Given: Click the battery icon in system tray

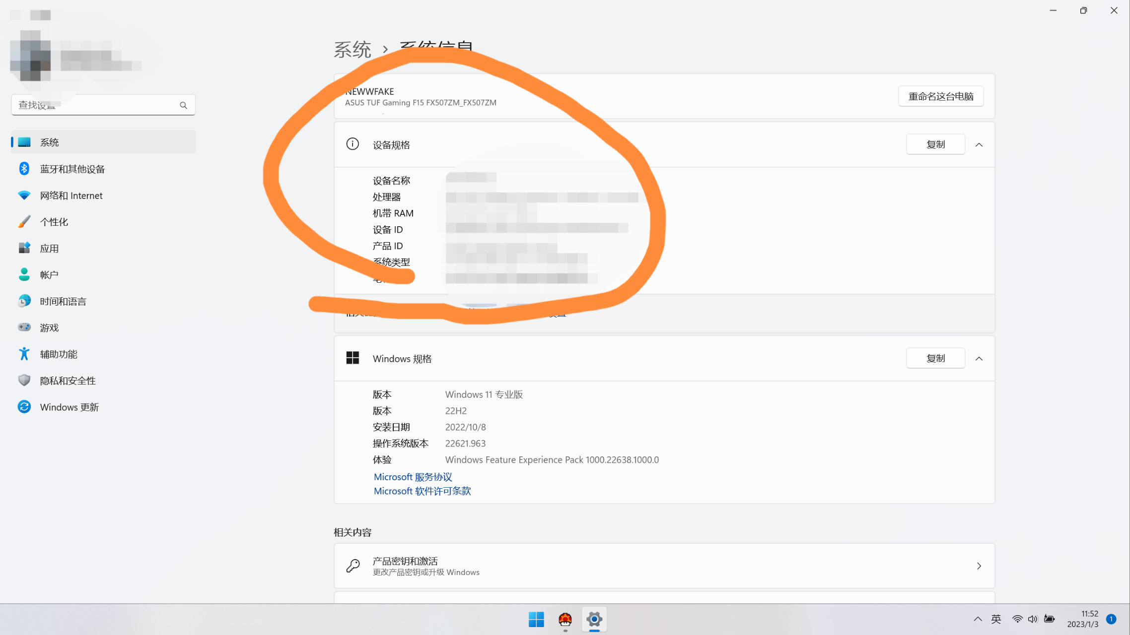Looking at the screenshot, I should click(1050, 619).
